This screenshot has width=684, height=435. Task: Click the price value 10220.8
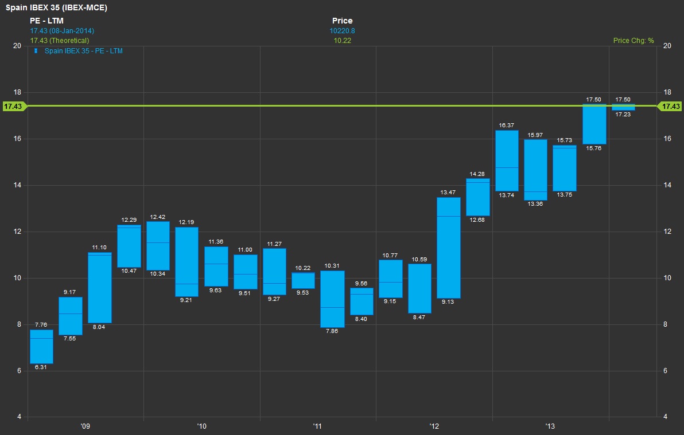click(343, 31)
